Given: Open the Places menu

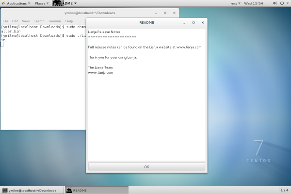Looking at the screenshot, I should pyautogui.click(x=41, y=3).
